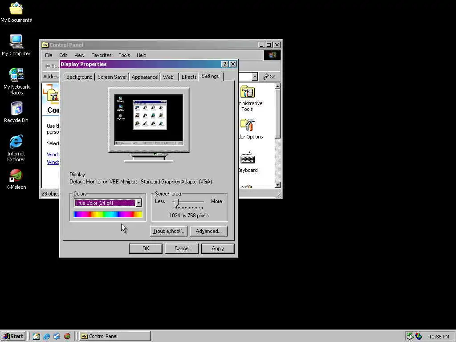Click the Control Panel taskbar button

pos(114,336)
